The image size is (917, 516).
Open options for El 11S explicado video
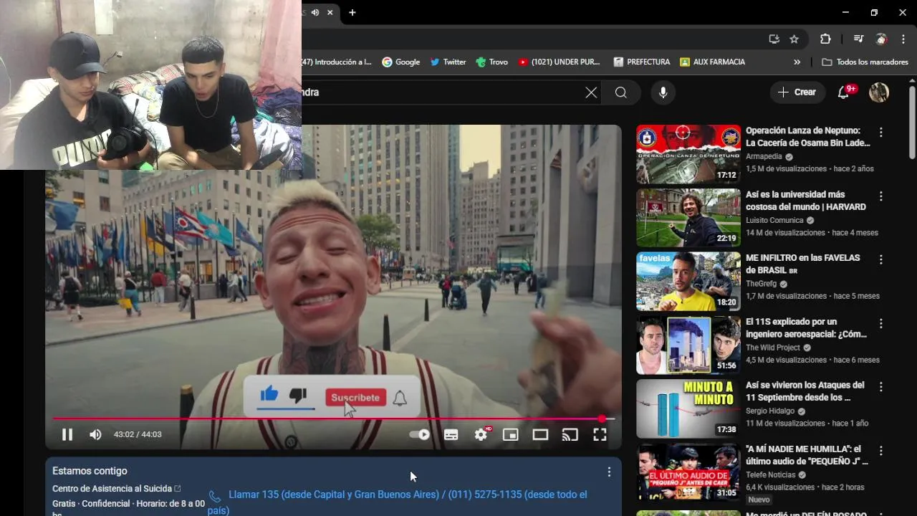(x=881, y=323)
